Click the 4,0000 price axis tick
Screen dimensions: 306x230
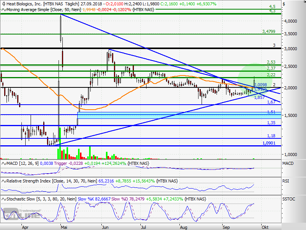click(291, 21)
